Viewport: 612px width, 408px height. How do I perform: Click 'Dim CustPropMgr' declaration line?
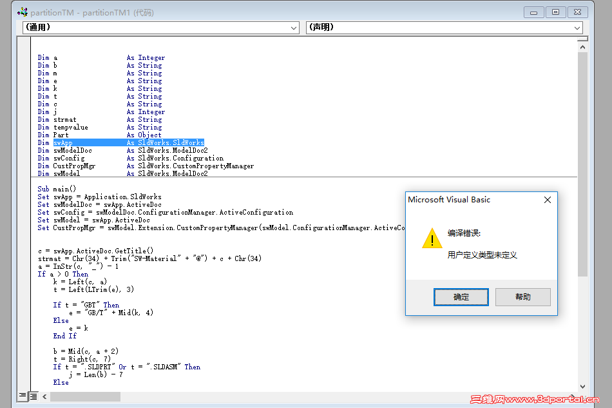146,166
